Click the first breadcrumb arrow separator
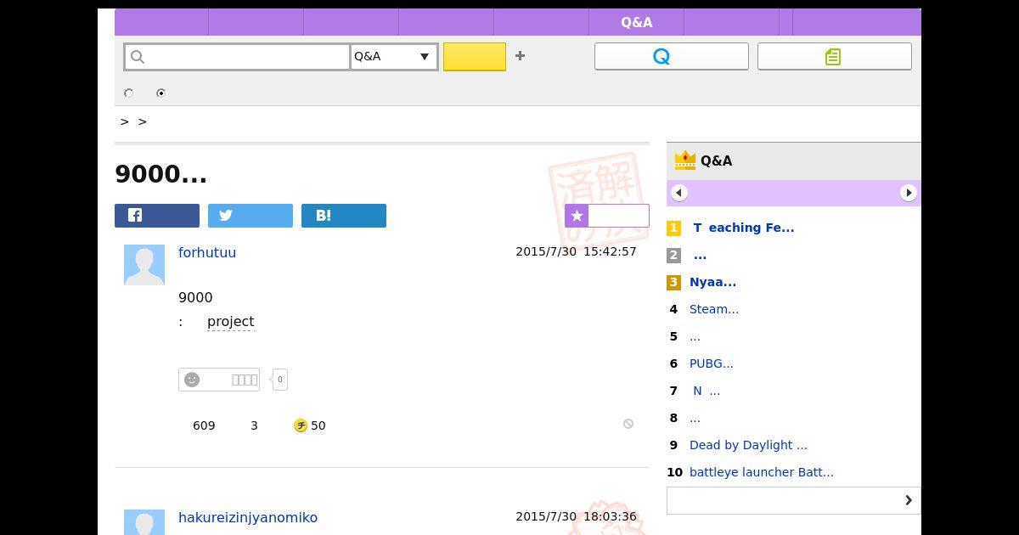This screenshot has width=1019, height=535. click(125, 122)
